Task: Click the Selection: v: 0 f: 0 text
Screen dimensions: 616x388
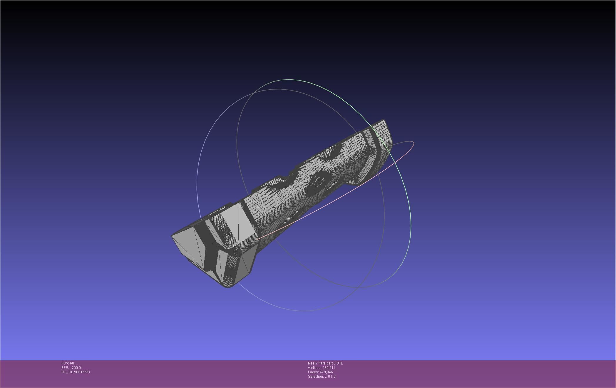Action: click(322, 377)
